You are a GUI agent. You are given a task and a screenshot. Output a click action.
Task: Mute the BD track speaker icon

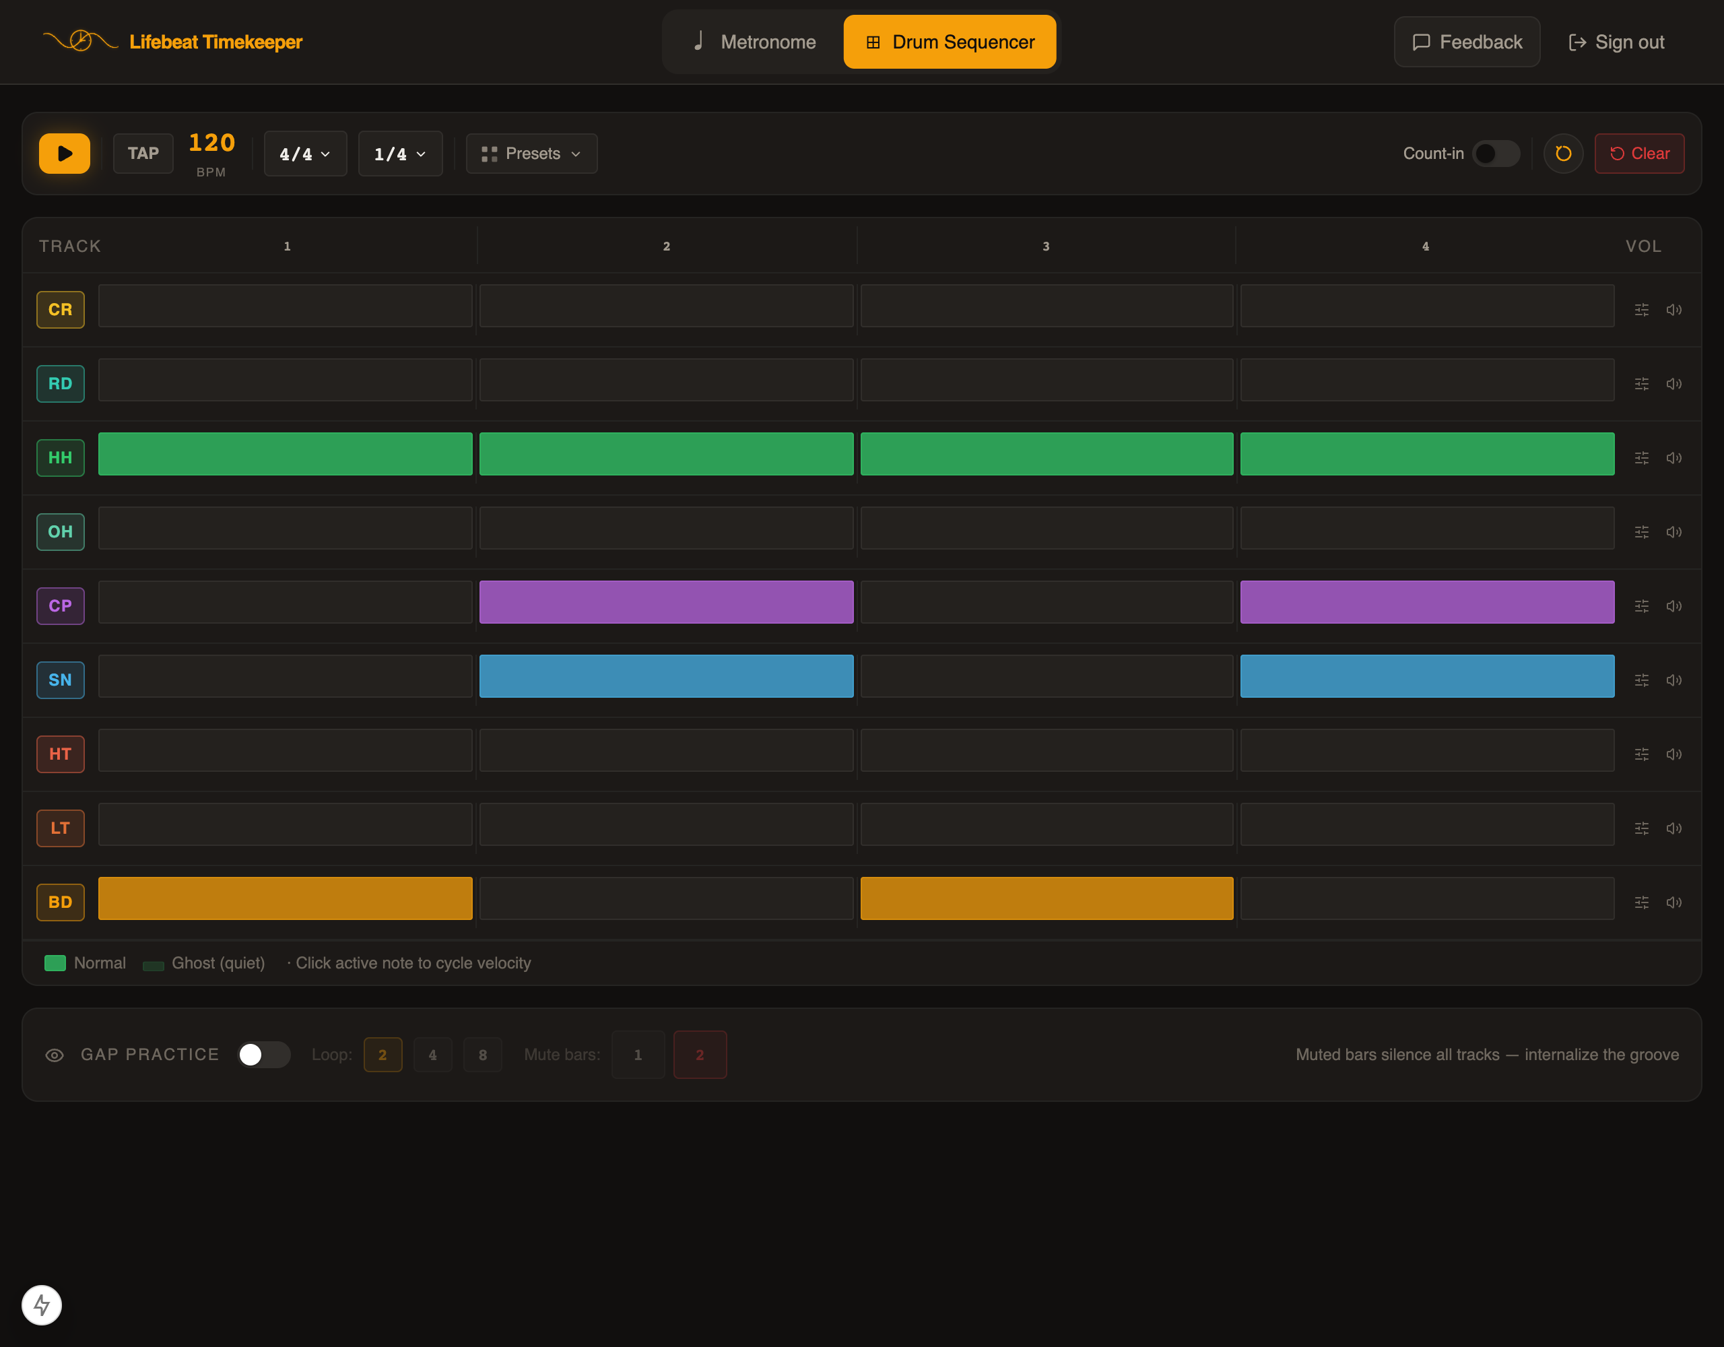coord(1673,902)
